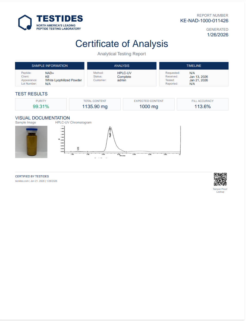Open the amber vial sample image
This screenshot has width=246, height=321.
tap(31, 142)
